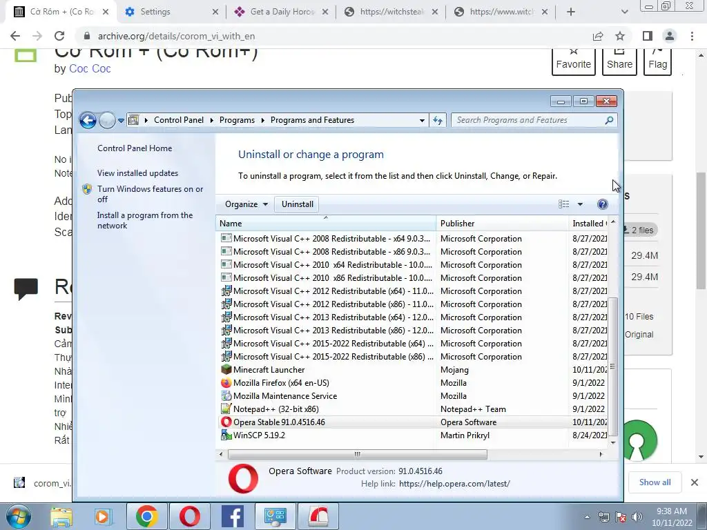The image size is (707, 530).
Task: Select Programs and Features breadcrumb segment
Action: pyautogui.click(x=312, y=120)
